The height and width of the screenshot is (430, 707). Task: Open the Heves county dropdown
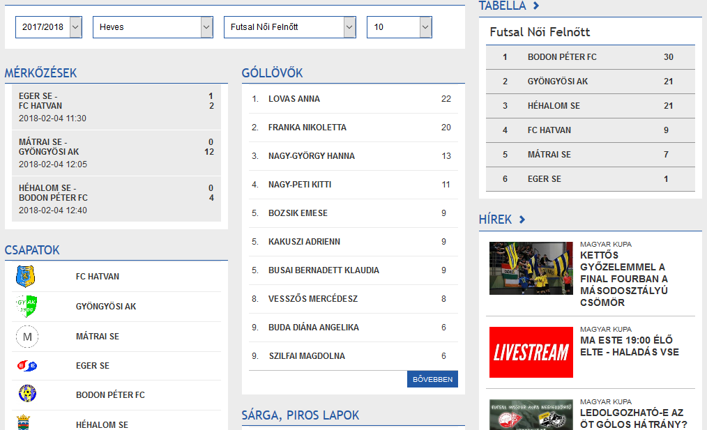(153, 27)
